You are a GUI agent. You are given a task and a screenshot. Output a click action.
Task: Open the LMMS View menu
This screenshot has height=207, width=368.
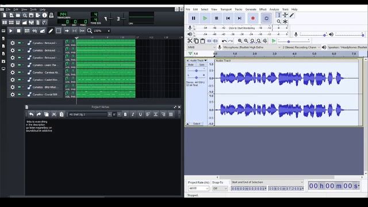(x=24, y=9)
